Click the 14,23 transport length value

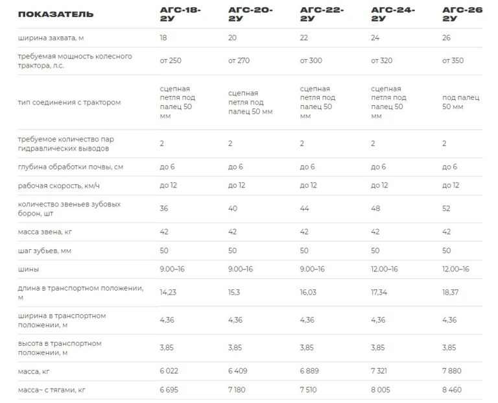169,293
